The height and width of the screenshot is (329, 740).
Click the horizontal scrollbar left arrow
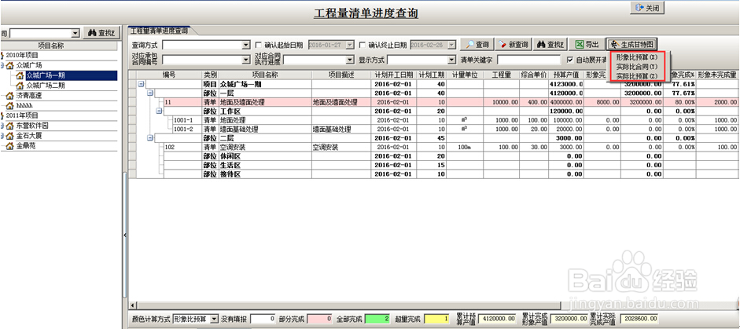coord(132,305)
